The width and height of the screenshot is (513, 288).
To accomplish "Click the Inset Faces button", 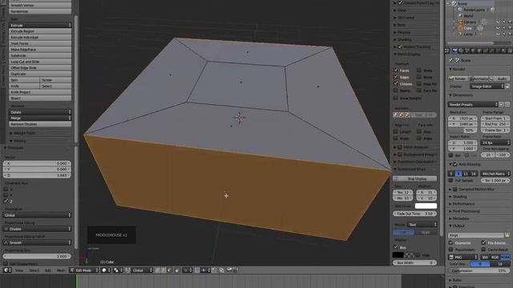I will pos(40,43).
